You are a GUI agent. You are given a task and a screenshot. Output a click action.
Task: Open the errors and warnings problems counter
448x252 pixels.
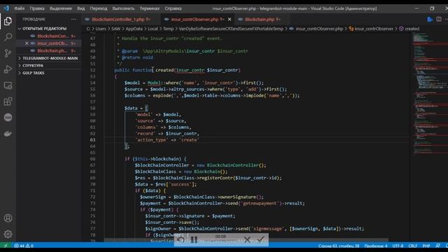(24, 246)
